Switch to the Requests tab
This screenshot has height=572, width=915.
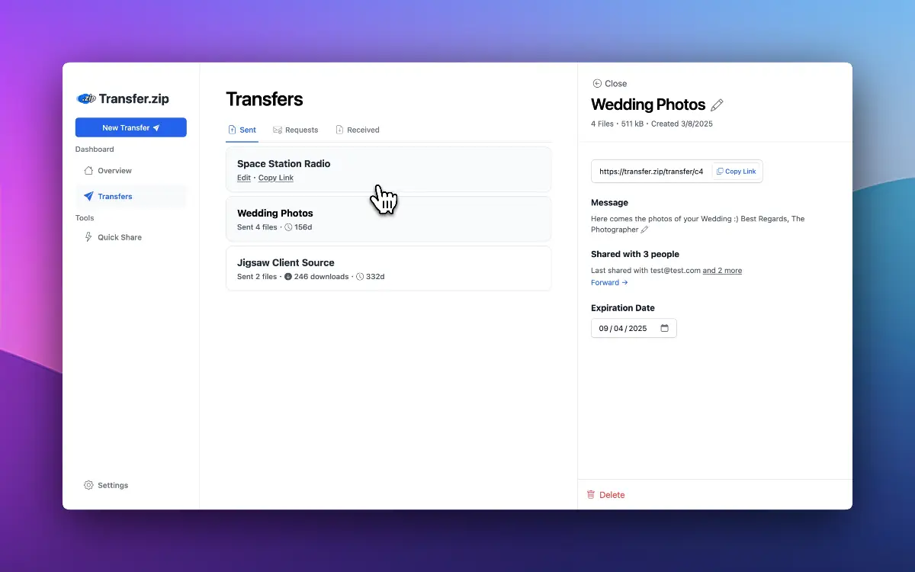(296, 130)
